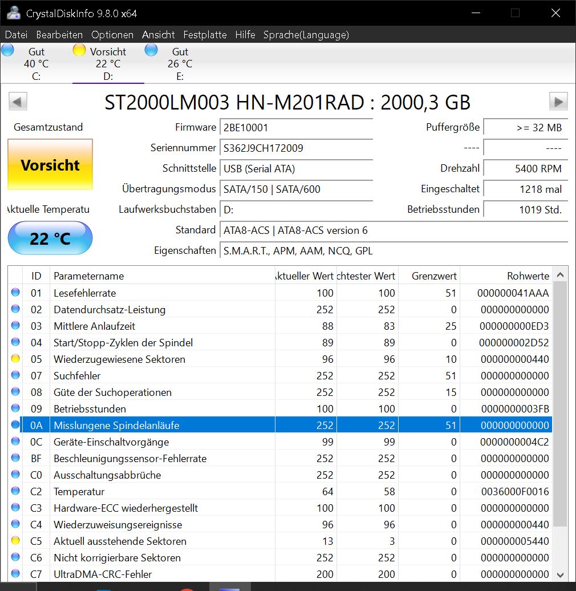This screenshot has height=591, width=576.
Task: Click the Puffergröße field >= 32 MB
Action: [525, 127]
